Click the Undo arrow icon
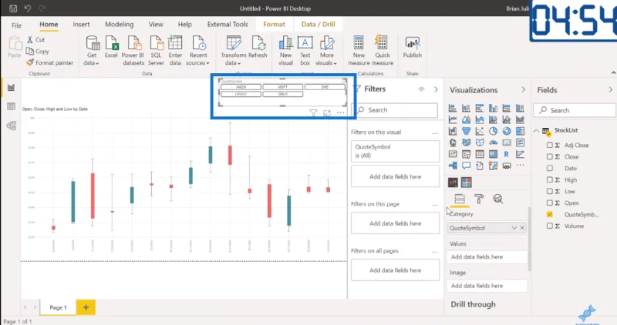Viewport: 617px width, 325px height. pyautogui.click(x=28, y=8)
